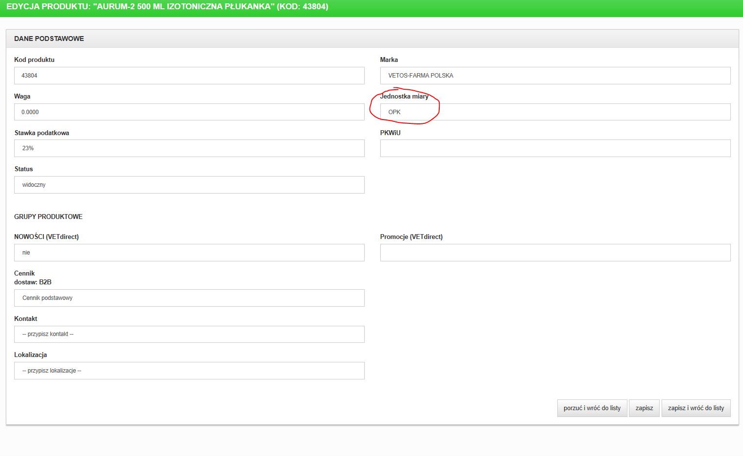
Task: Focus the Waga field with 0.0000
Action: pyautogui.click(x=189, y=112)
